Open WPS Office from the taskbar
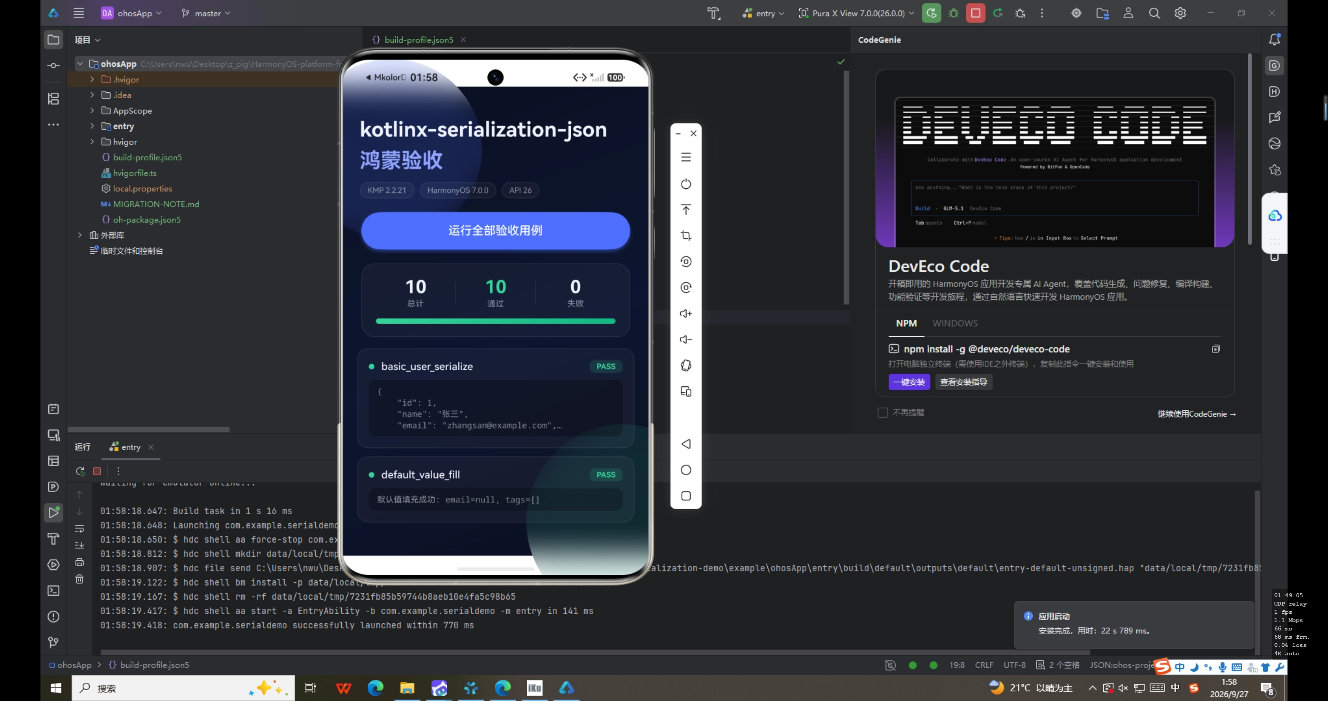 343,688
